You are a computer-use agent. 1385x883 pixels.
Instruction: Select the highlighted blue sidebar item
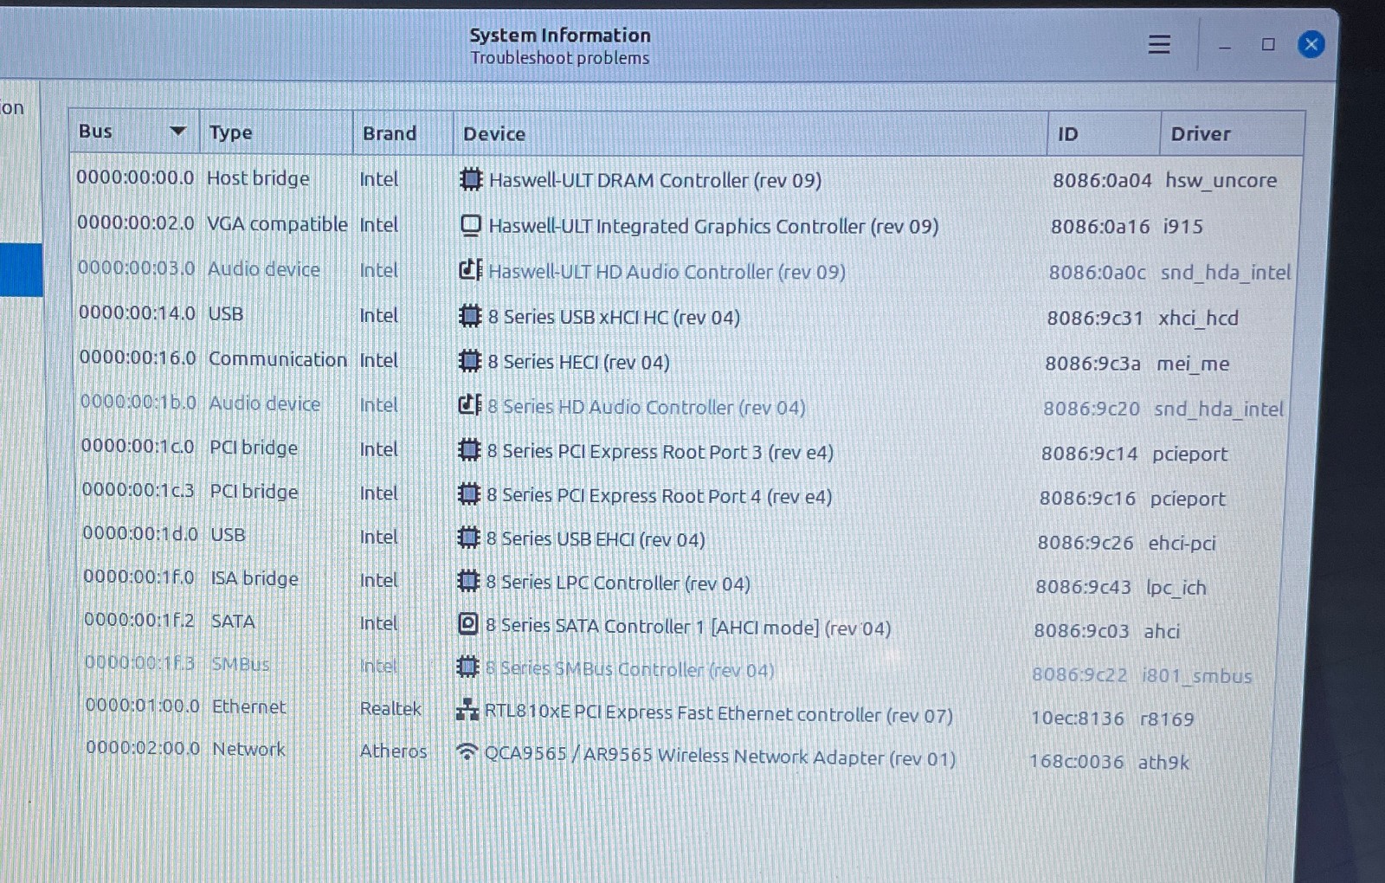click(21, 270)
